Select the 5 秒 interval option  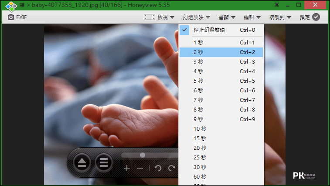221,81
